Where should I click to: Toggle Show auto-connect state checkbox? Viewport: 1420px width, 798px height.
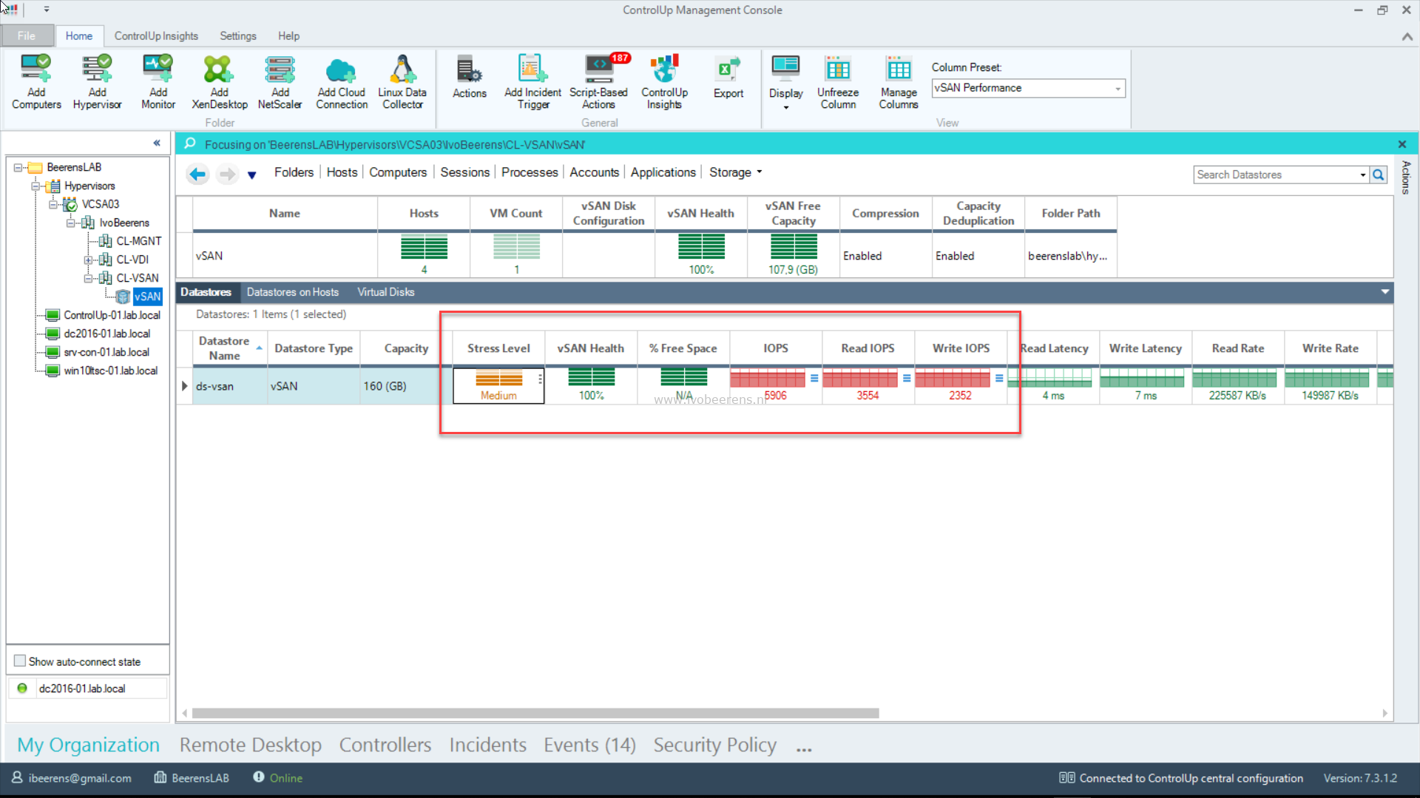coord(20,661)
